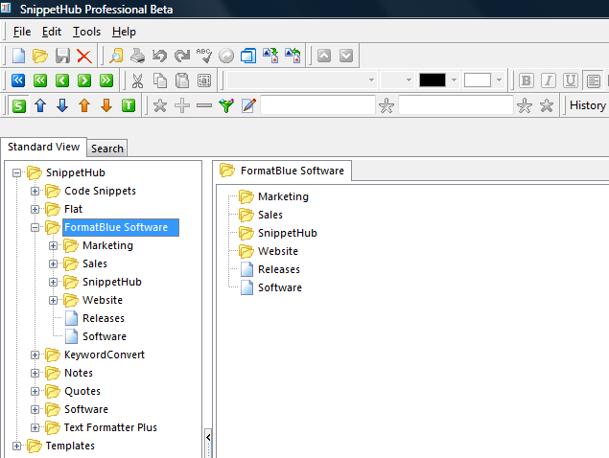This screenshot has width=609, height=458.
Task: Save using the floppy disk icon
Action: (62, 56)
